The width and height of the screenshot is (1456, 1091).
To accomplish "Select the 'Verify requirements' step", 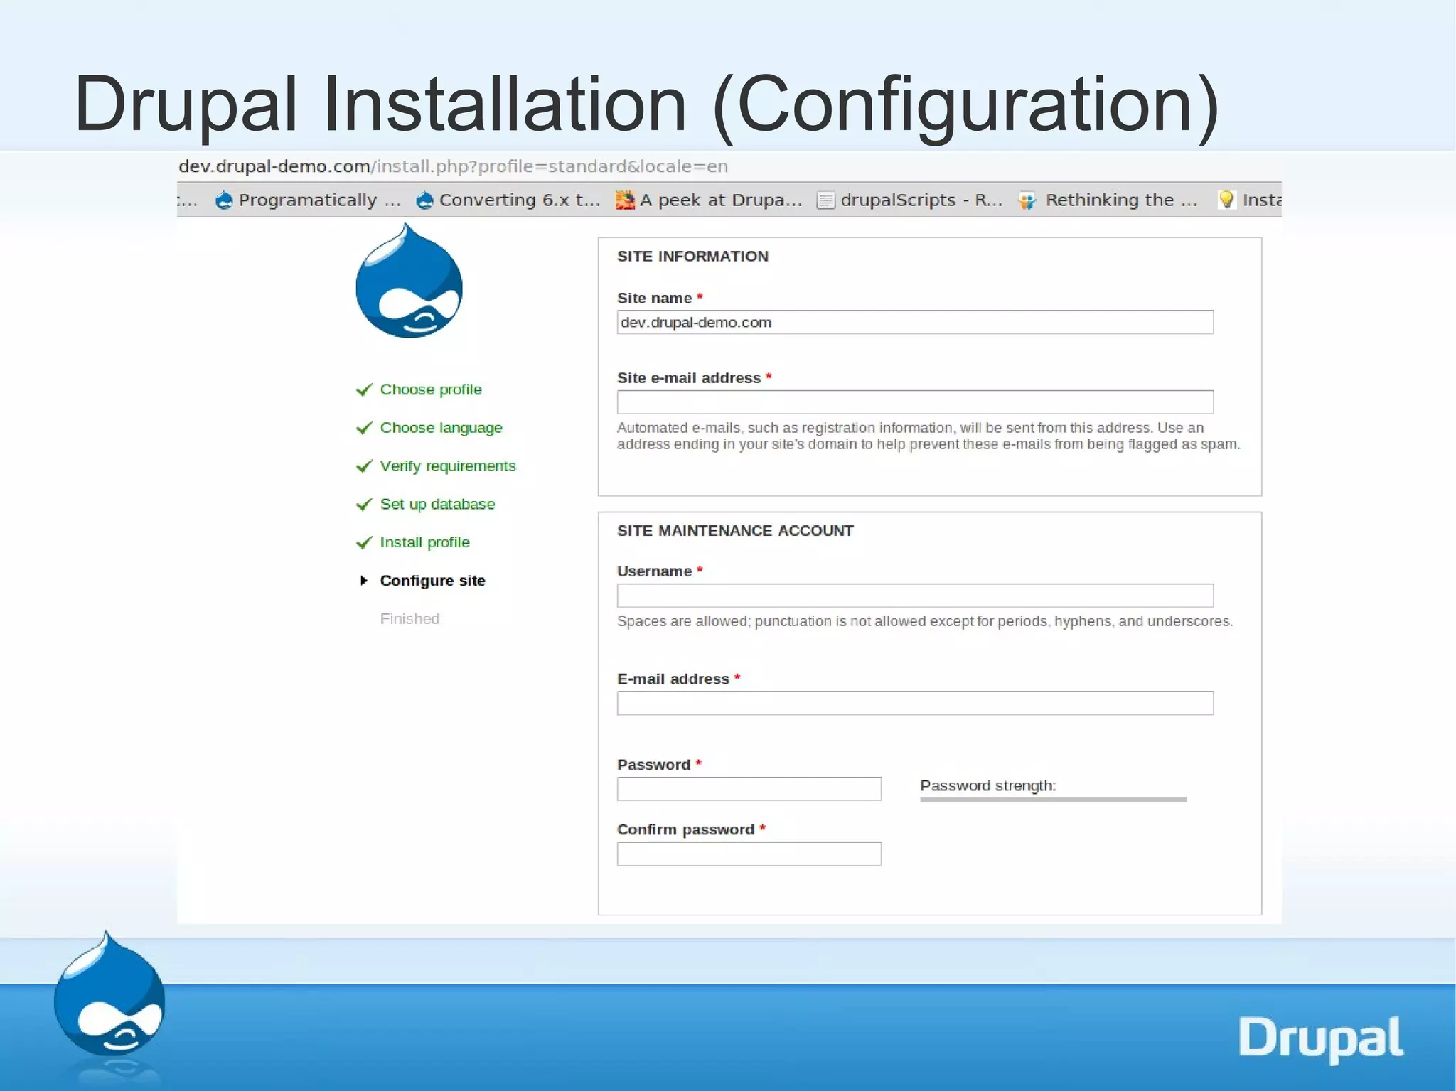I will (448, 466).
